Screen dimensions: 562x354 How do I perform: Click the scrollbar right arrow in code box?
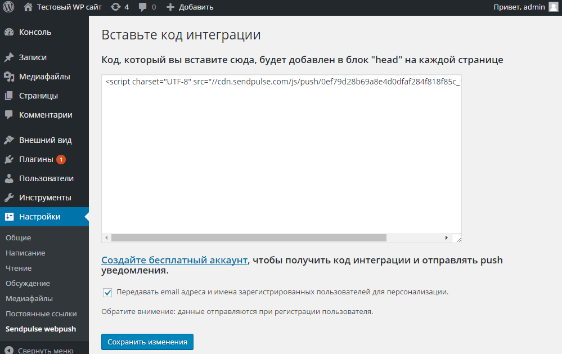point(446,238)
